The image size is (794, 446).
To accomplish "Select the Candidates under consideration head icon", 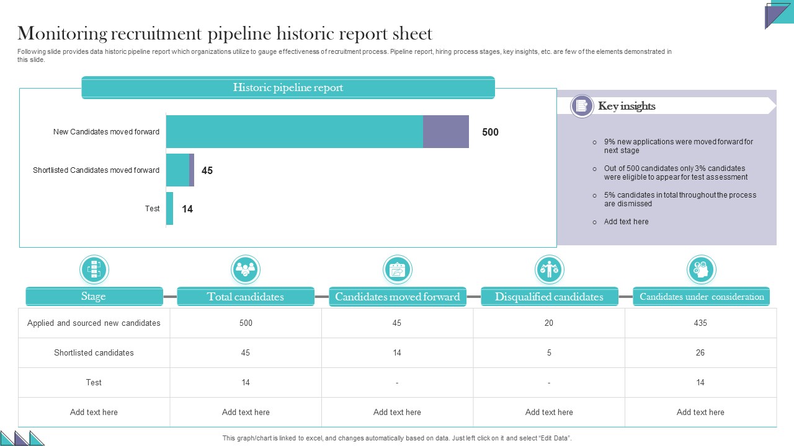I will pyautogui.click(x=701, y=270).
